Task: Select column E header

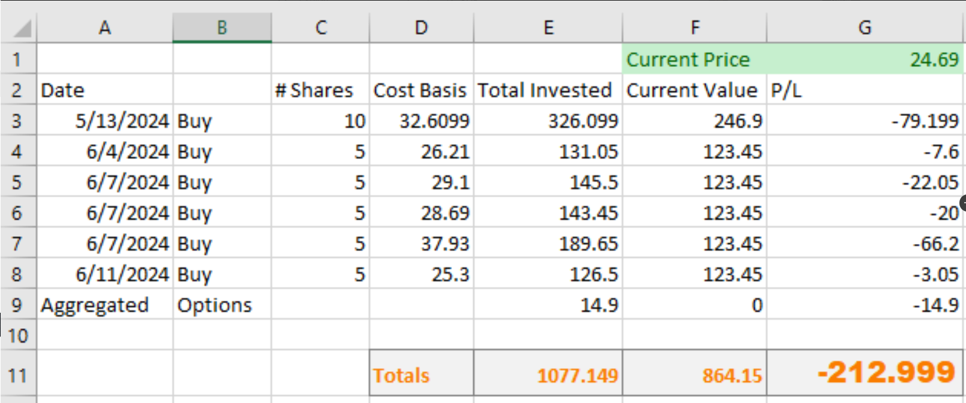Action: pyautogui.click(x=548, y=28)
